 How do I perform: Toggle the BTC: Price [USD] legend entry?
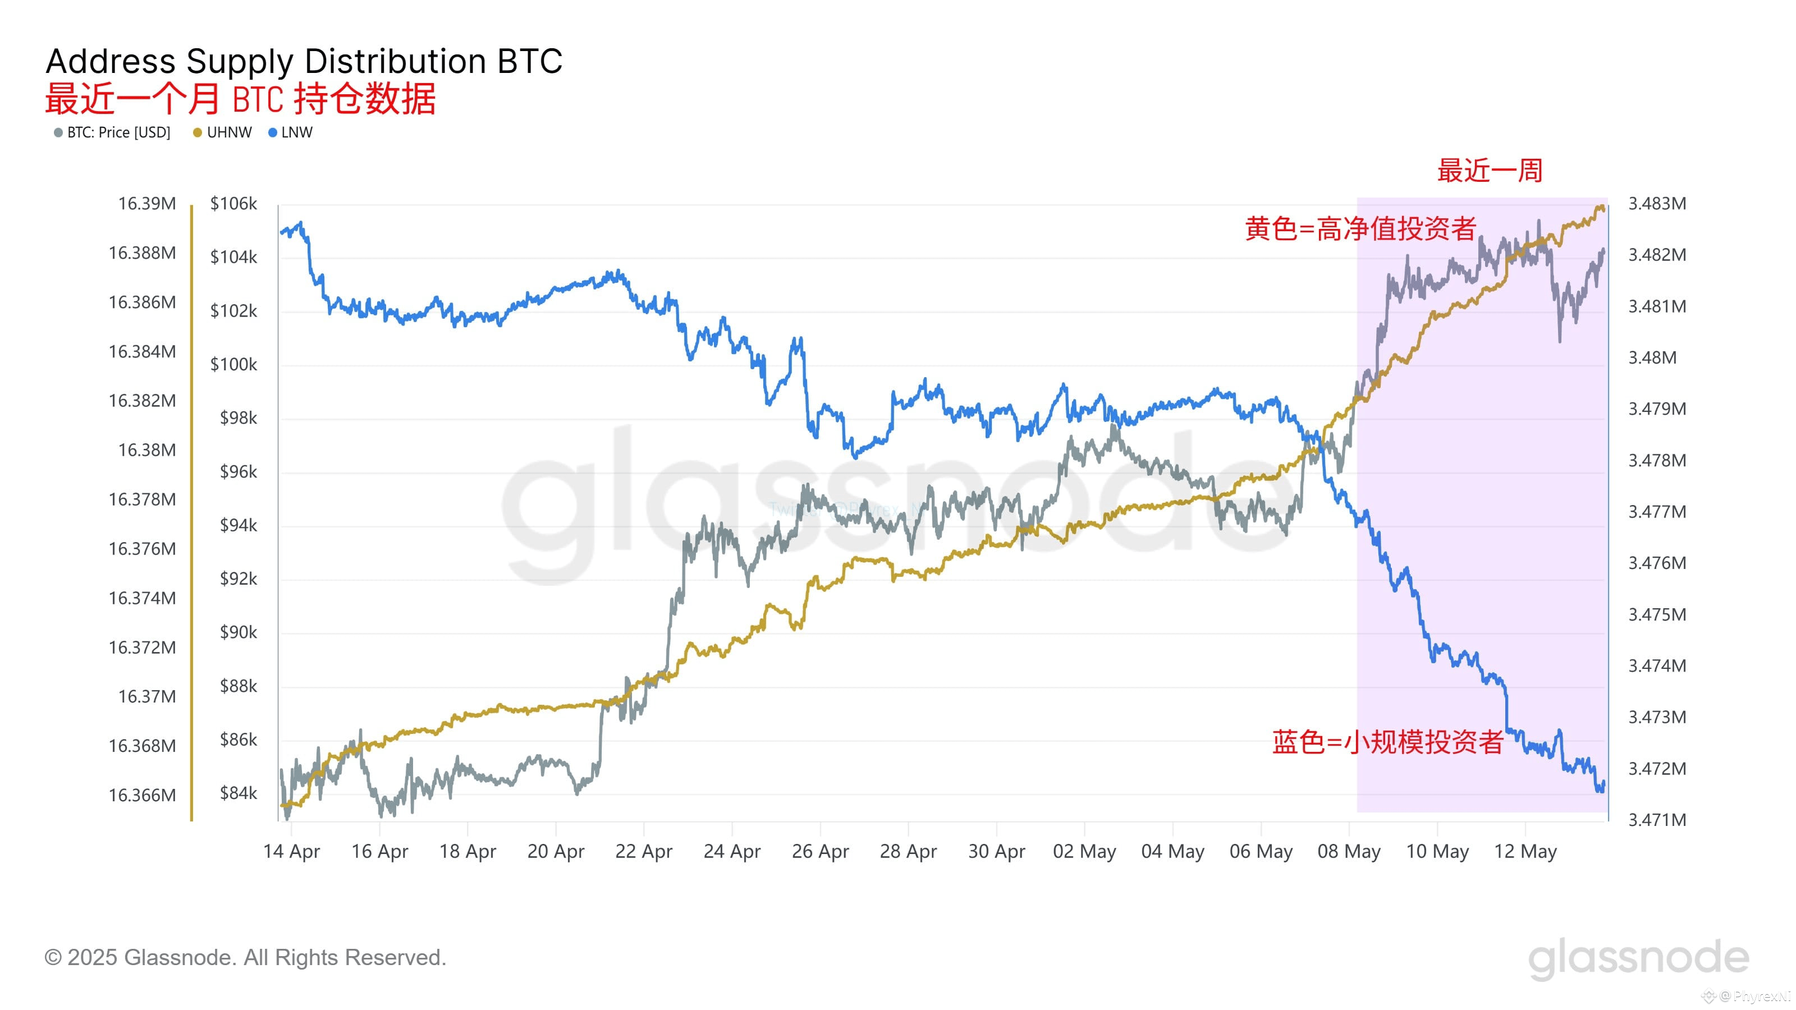point(112,132)
